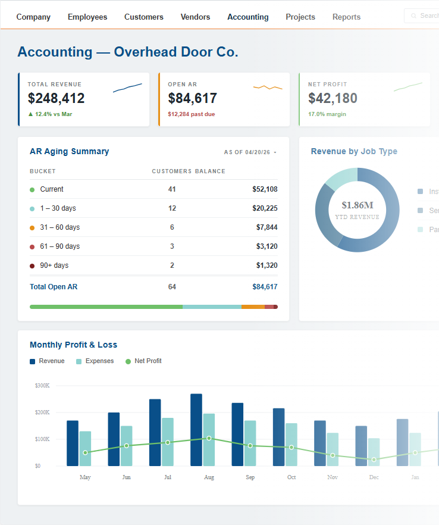Click the green dot beside Current
The width and height of the screenshot is (439, 525).
[x=32, y=190]
